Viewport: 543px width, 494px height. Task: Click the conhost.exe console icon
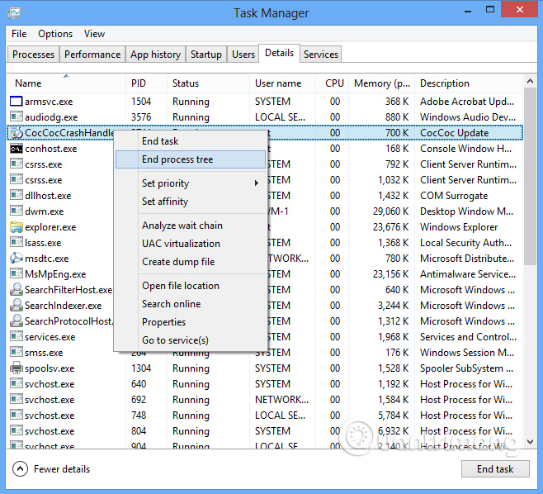pyautogui.click(x=16, y=149)
